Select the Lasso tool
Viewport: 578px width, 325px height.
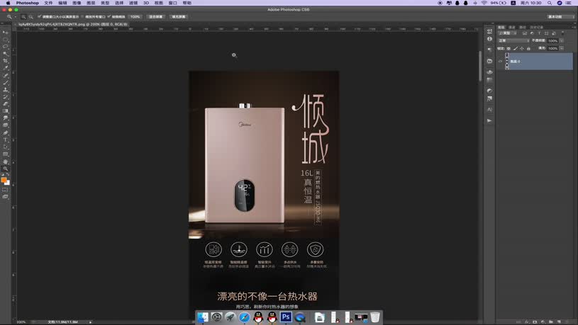5,47
